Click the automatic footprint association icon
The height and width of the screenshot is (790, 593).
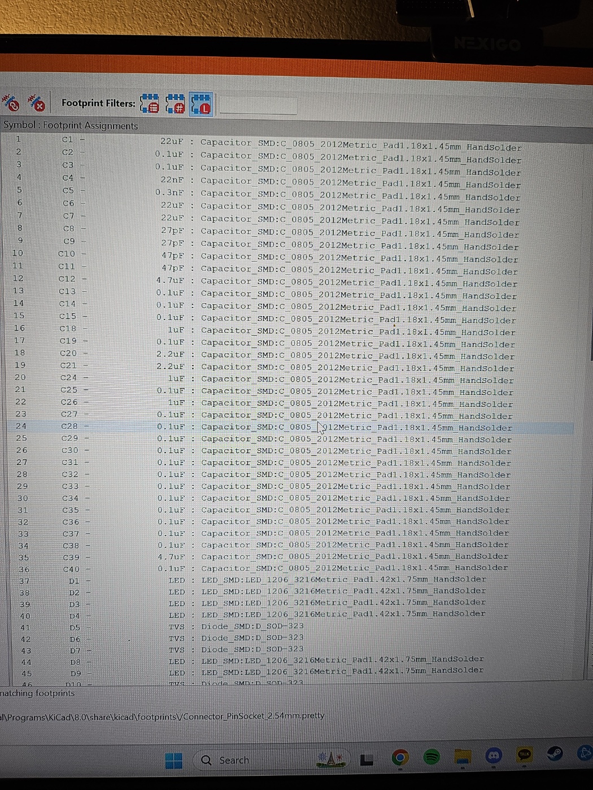coord(11,103)
